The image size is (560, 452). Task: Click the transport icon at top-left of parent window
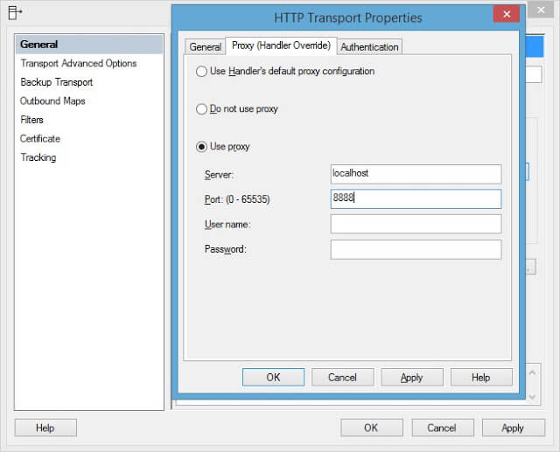coord(15,13)
